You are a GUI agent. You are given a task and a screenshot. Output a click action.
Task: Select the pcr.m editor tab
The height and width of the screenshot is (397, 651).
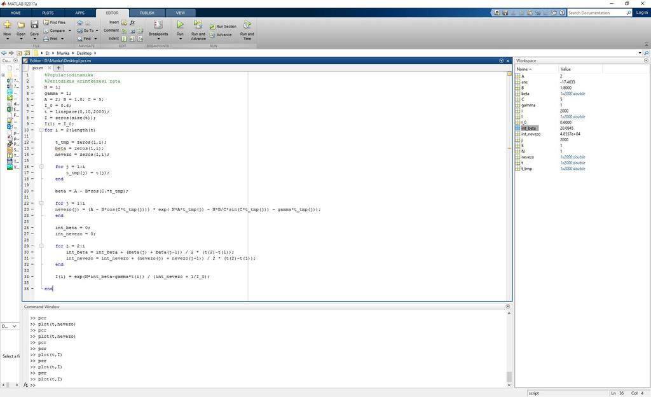[38, 67]
